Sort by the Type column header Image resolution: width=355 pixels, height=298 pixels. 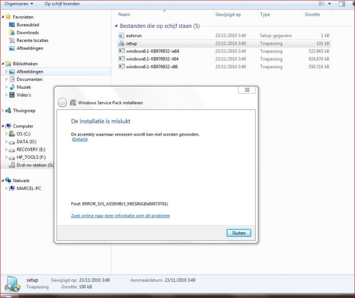tap(265, 15)
